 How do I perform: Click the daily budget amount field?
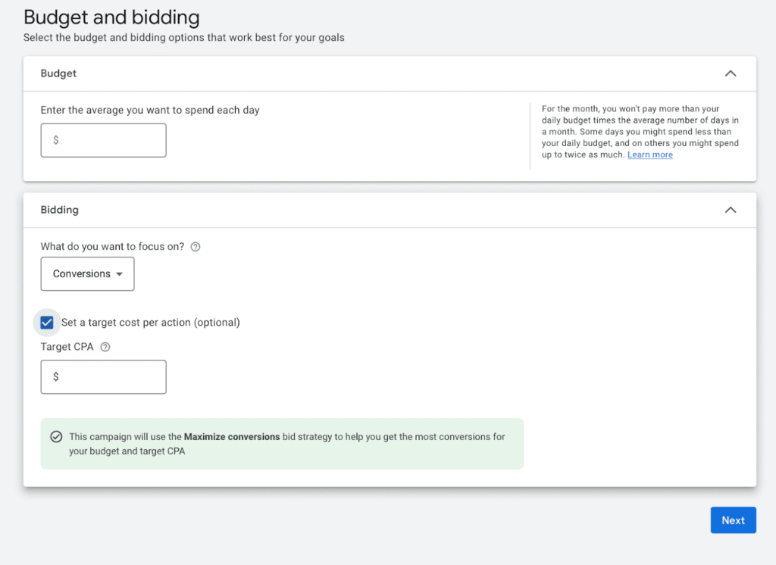pos(103,140)
